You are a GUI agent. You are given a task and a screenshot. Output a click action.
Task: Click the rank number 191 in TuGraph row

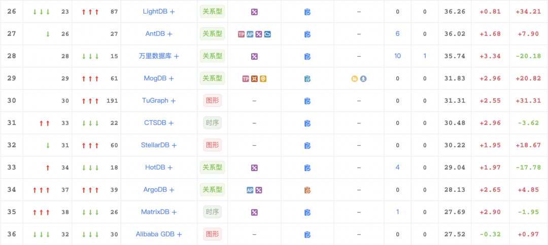[x=112, y=101]
